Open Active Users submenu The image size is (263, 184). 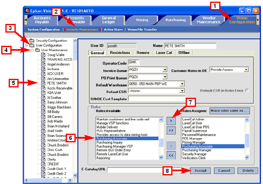click(x=113, y=29)
